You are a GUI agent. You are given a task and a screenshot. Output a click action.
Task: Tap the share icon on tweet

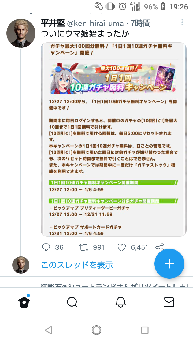pyautogui.click(x=159, y=247)
